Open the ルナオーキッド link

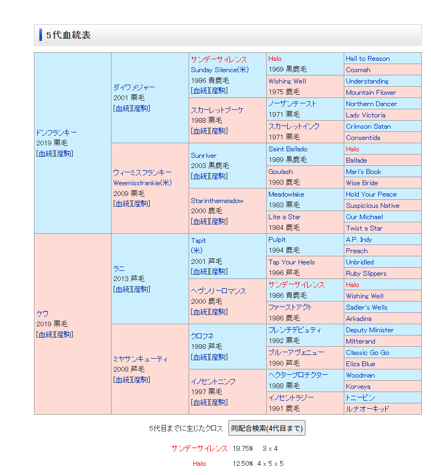coord(367,409)
